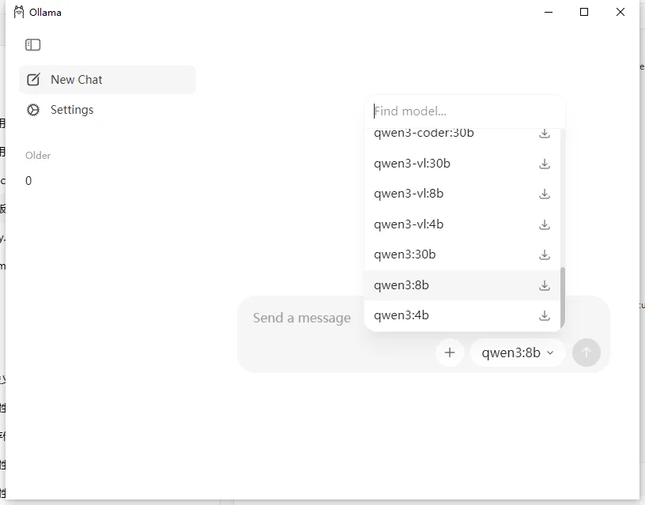This screenshot has width=645, height=505.
Task: Click the download icon beside qwen3:4b
Action: pos(544,315)
